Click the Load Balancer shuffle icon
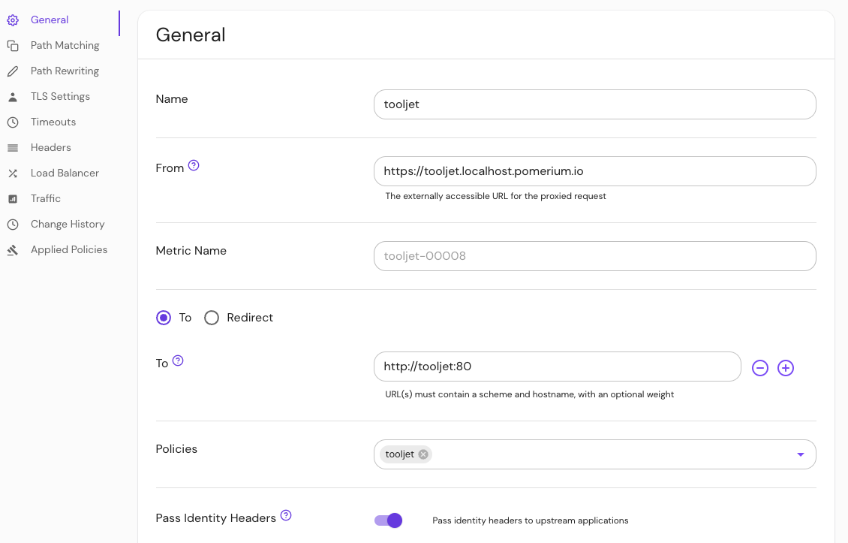Image resolution: width=848 pixels, height=543 pixels. (x=13, y=173)
